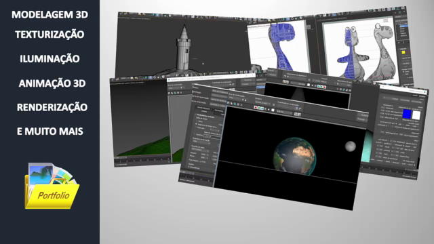Click the ANIMAÇÃO 3D heading

pyautogui.click(x=52, y=83)
